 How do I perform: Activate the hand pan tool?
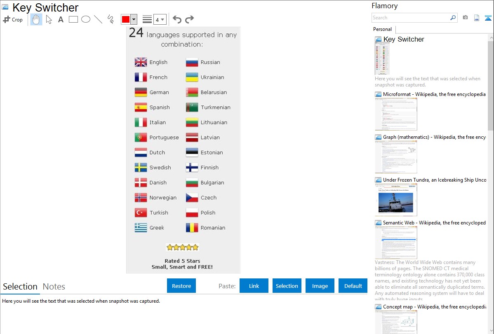pos(36,19)
